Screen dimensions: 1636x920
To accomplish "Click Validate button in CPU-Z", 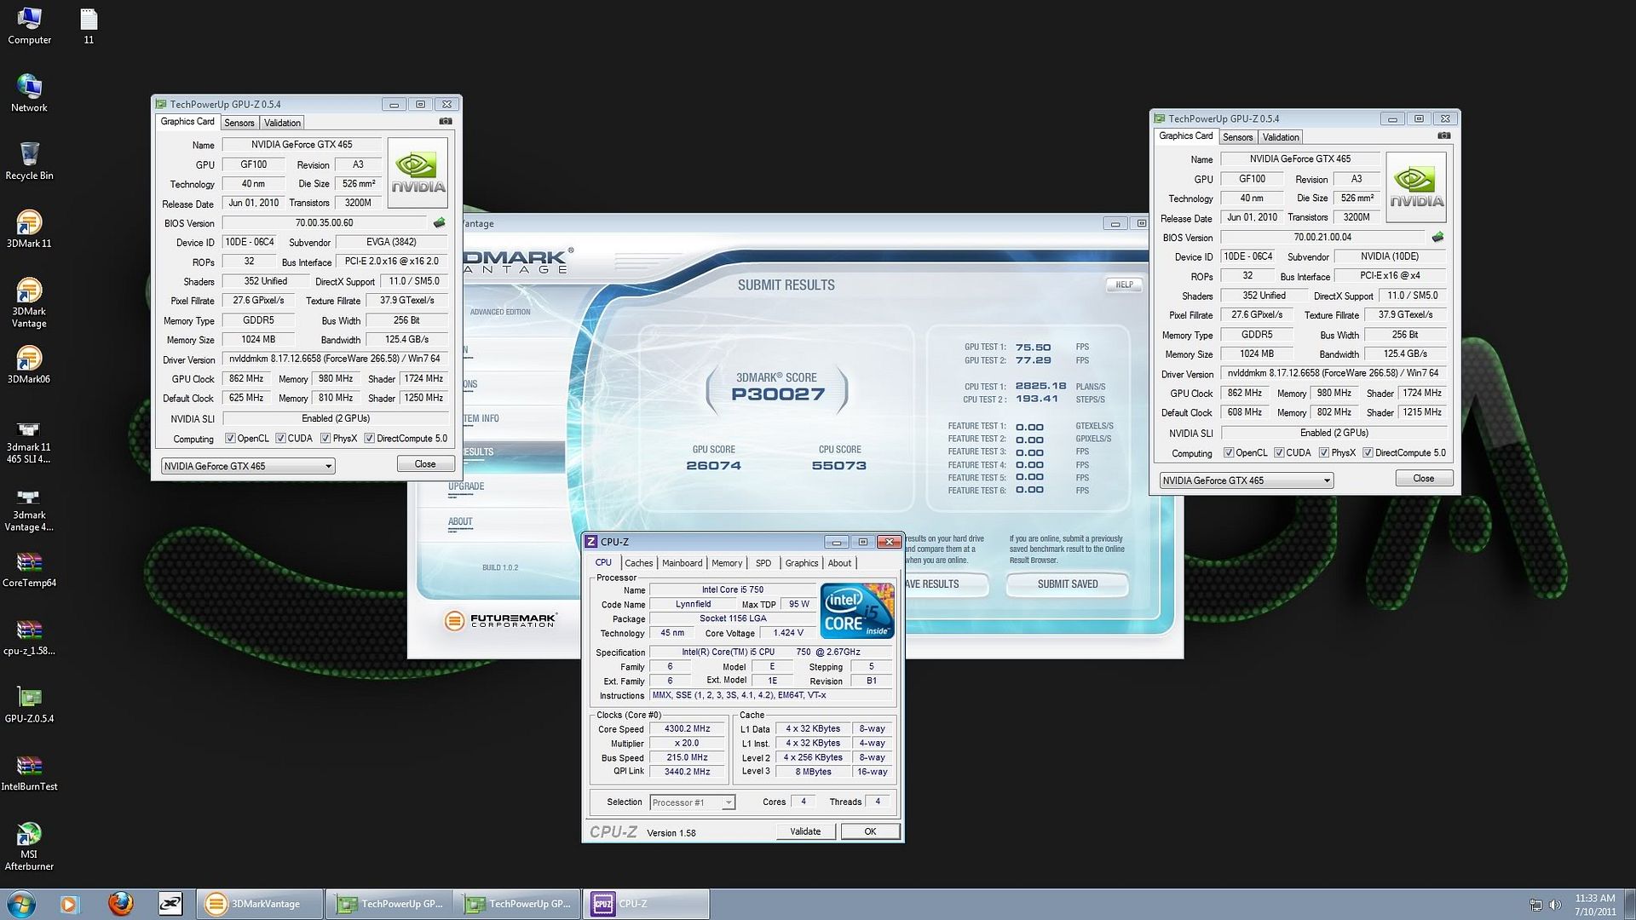I will pos(805,831).
